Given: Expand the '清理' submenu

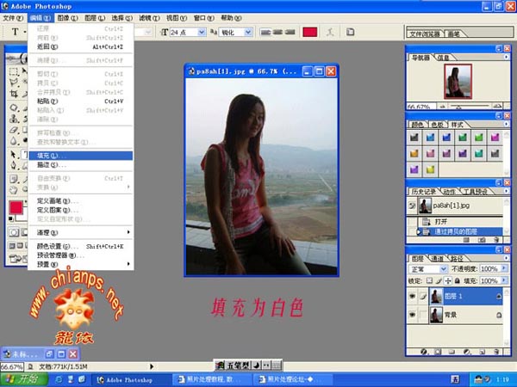Looking at the screenshot, I should [81, 233].
